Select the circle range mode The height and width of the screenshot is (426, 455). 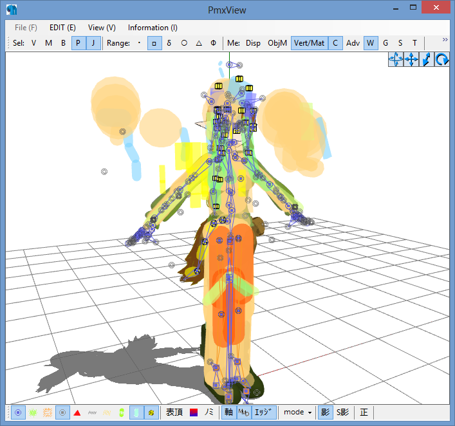click(x=184, y=43)
